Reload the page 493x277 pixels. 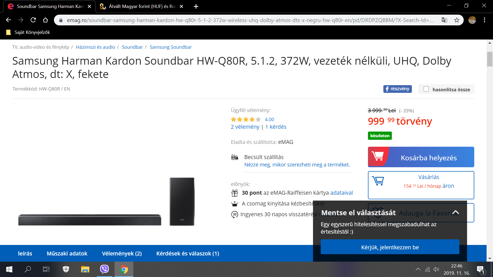click(33, 20)
